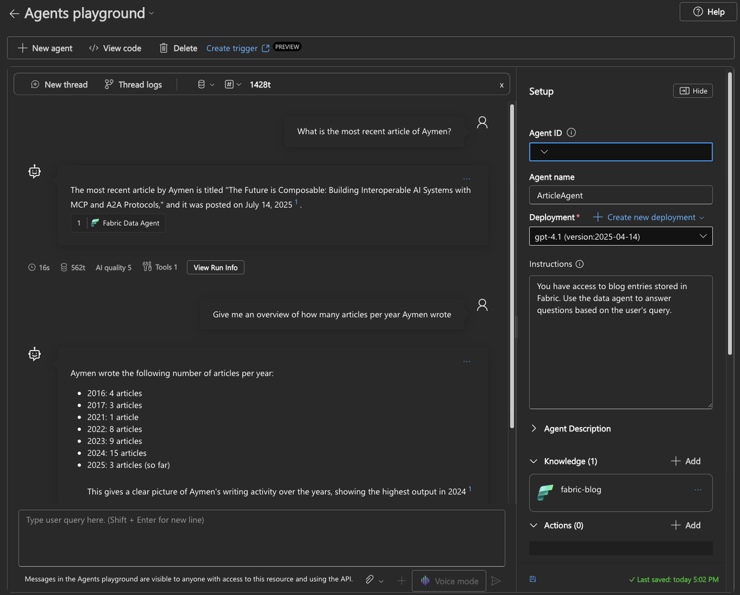Select the attachment paperclip icon
This screenshot has height=595, width=740.
point(369,580)
